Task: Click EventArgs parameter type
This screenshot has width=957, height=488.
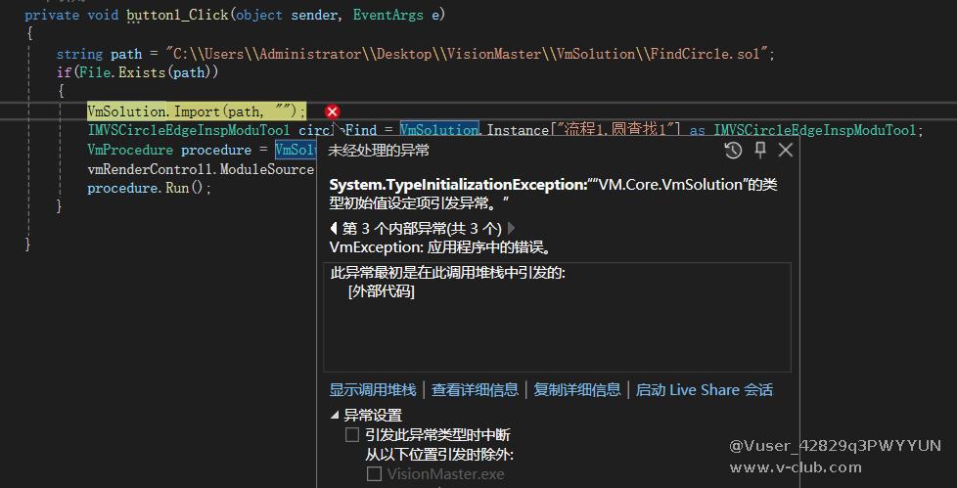Action: pyautogui.click(x=388, y=15)
